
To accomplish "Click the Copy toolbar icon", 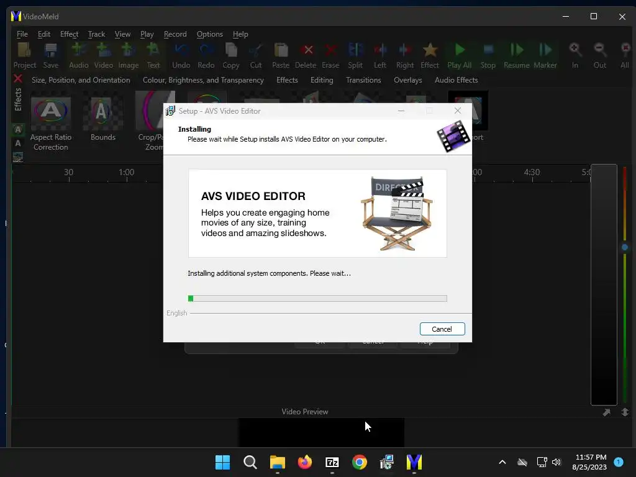I will (x=231, y=56).
